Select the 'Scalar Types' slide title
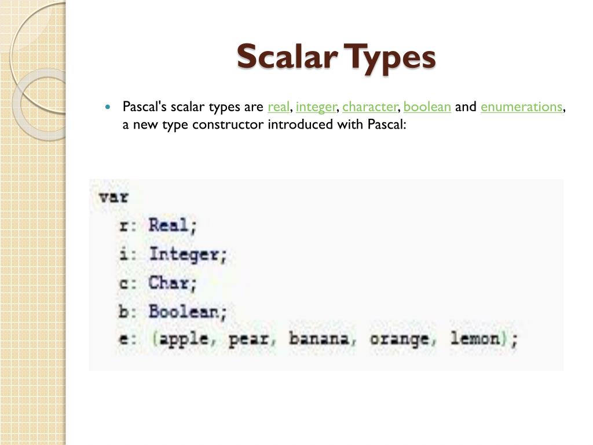The image size is (593, 445). 336,57
